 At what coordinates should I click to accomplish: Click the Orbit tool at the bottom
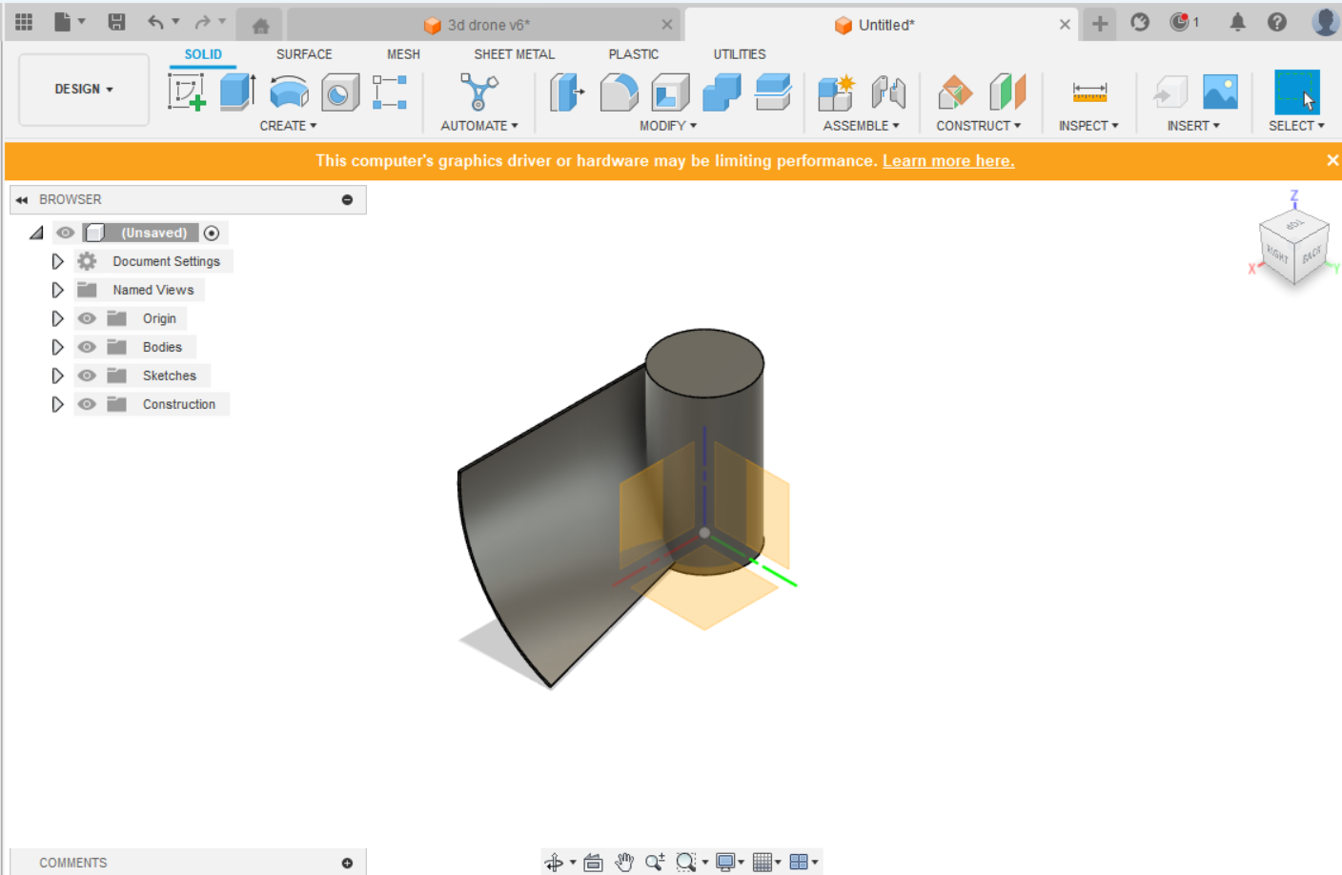[556, 861]
